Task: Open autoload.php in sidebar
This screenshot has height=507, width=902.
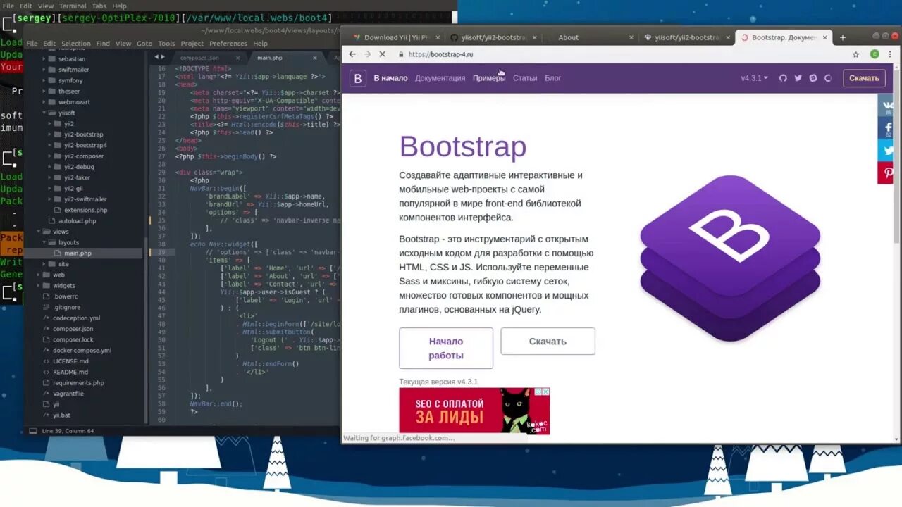Action: [x=77, y=221]
